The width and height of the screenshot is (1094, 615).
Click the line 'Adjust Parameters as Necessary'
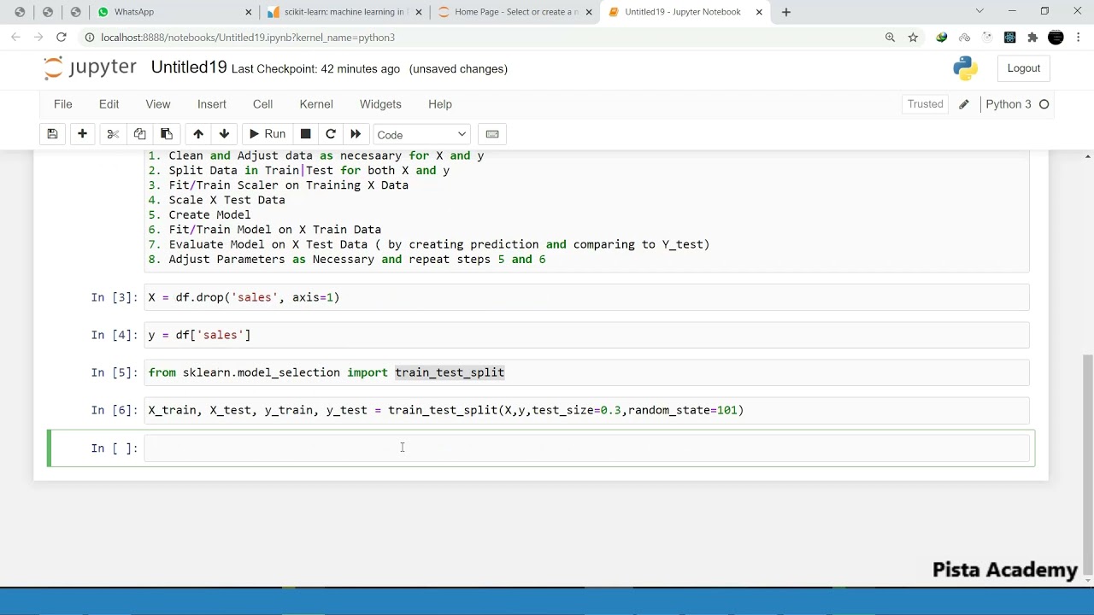(x=346, y=260)
